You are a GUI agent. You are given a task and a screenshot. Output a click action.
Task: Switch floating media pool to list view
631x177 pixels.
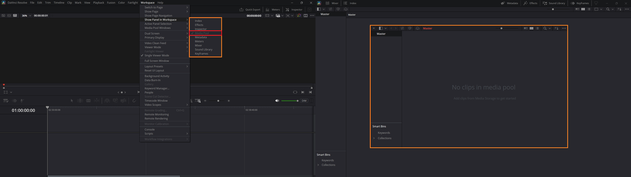coord(537,29)
